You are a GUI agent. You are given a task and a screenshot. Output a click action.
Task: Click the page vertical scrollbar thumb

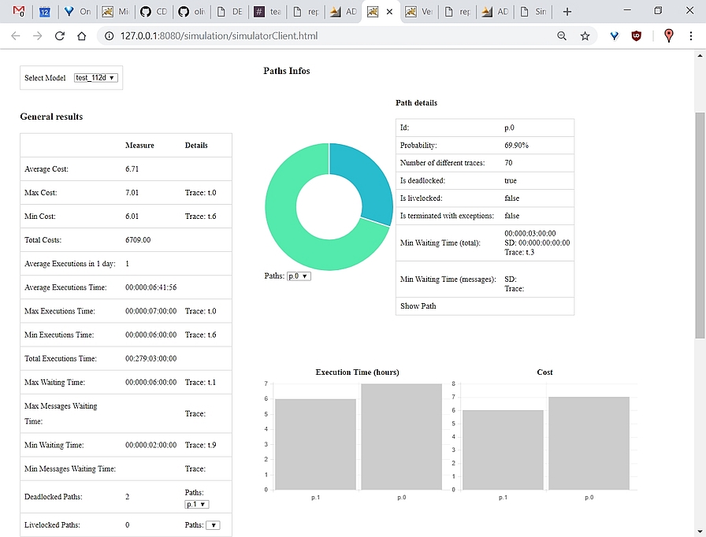click(x=700, y=225)
